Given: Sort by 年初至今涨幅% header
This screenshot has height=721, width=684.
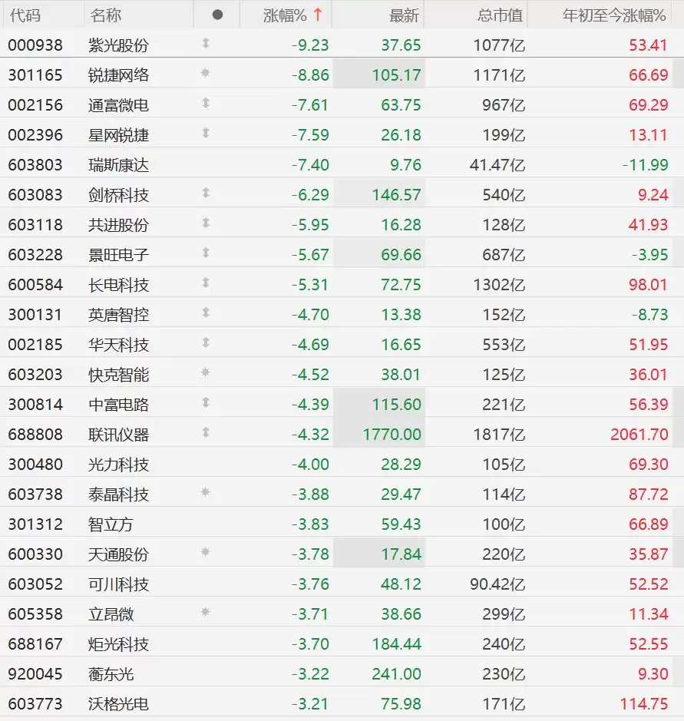Looking at the screenshot, I should point(614,15).
